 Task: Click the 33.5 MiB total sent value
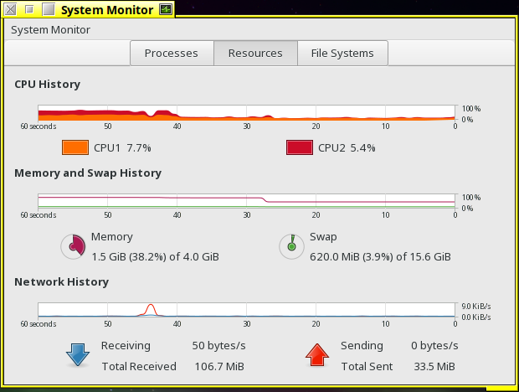[434, 367]
